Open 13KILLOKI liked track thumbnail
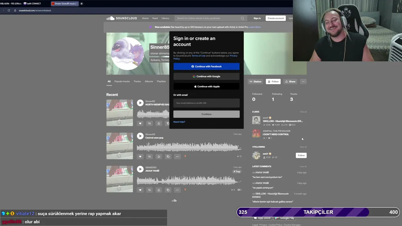Viewport: 402px width, 226px height. (256, 120)
